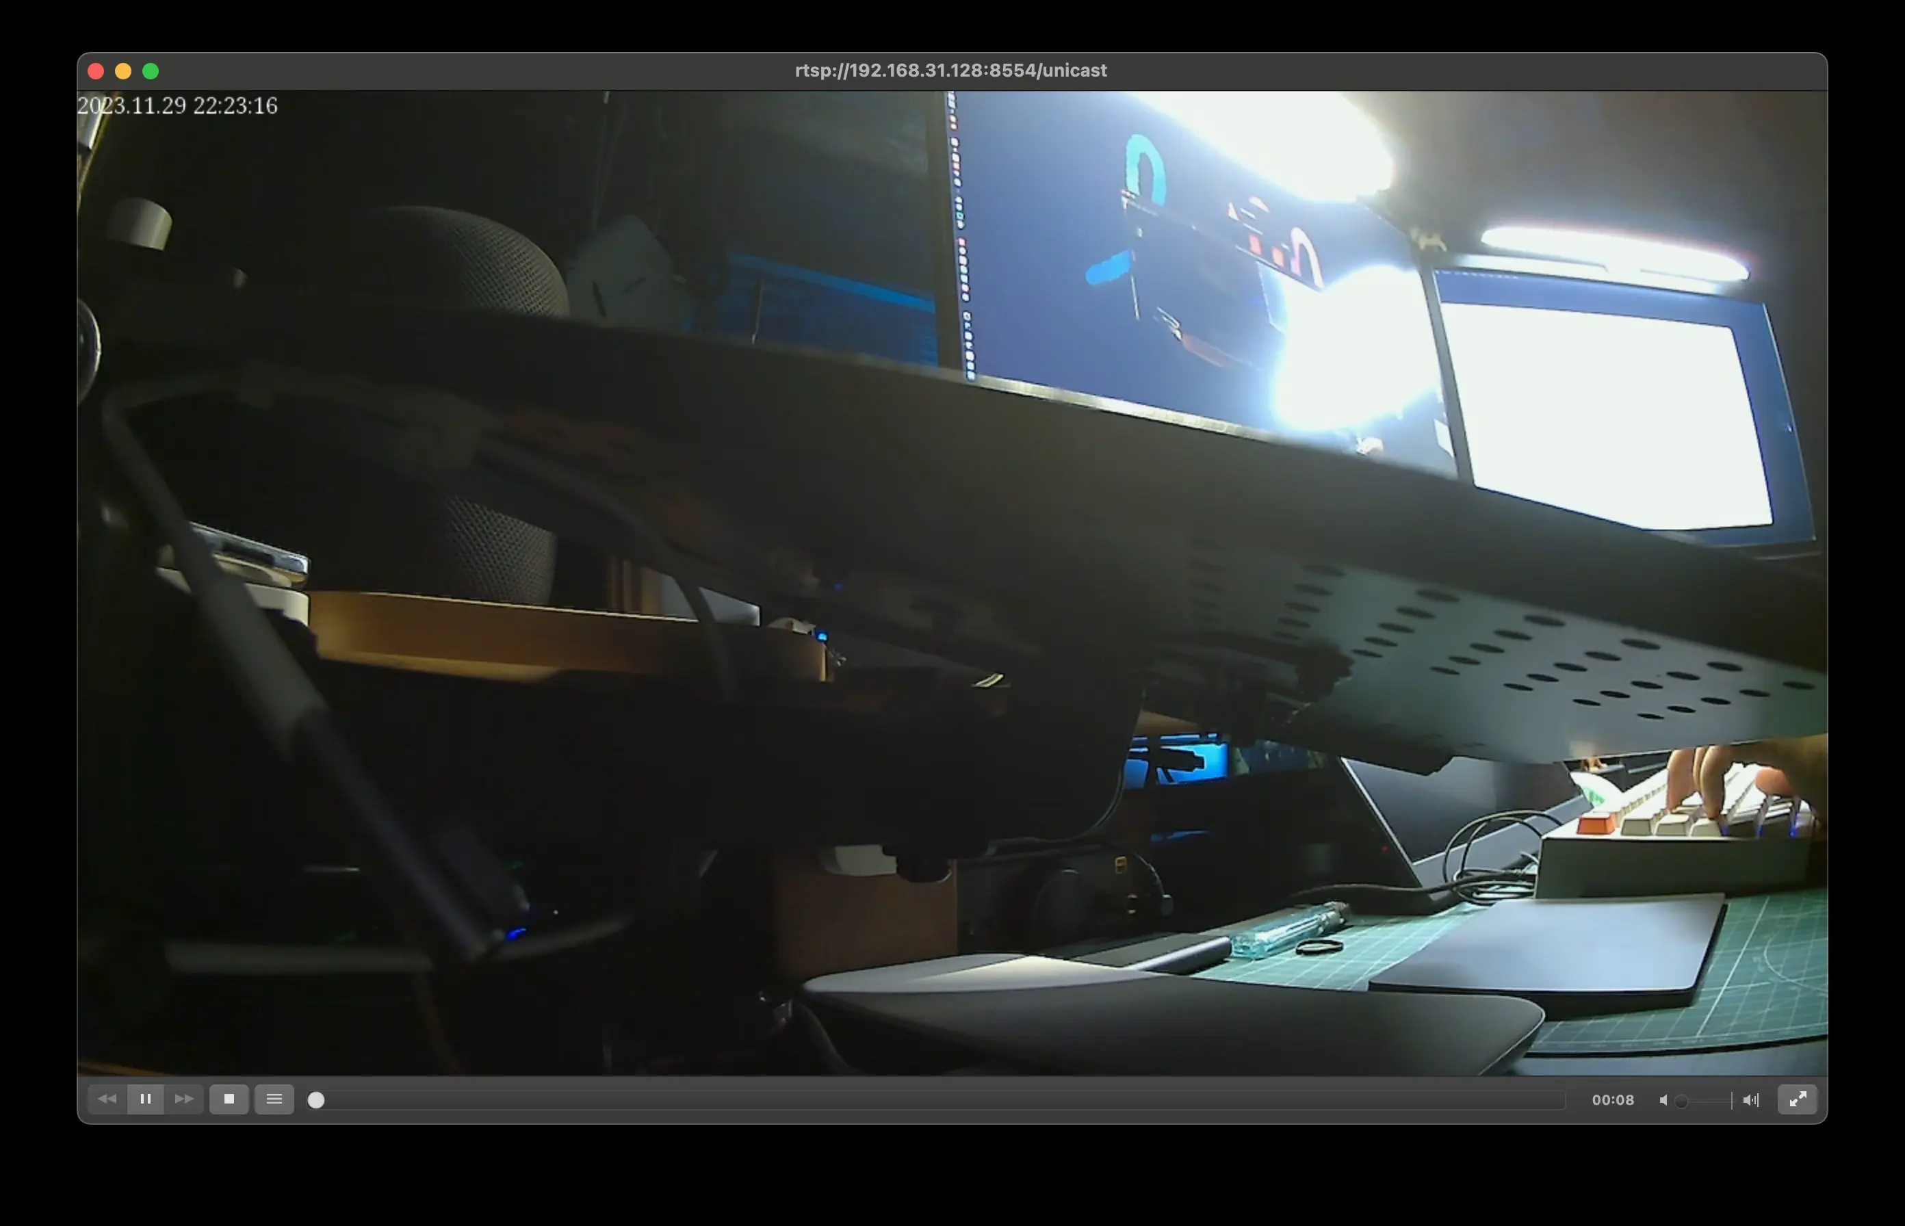Close the VLC window with the red button
The height and width of the screenshot is (1226, 1905).
(x=96, y=72)
